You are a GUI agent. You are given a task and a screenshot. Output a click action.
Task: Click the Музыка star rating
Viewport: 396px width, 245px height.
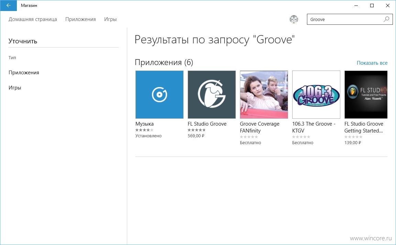click(x=144, y=130)
